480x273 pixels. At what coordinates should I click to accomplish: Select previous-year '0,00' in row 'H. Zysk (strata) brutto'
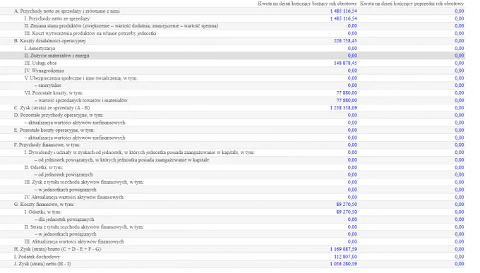coord(460,249)
